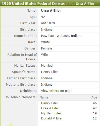Select Myrtle F Eiler in household members
This screenshot has width=100, height=126.
(x=51, y=113)
